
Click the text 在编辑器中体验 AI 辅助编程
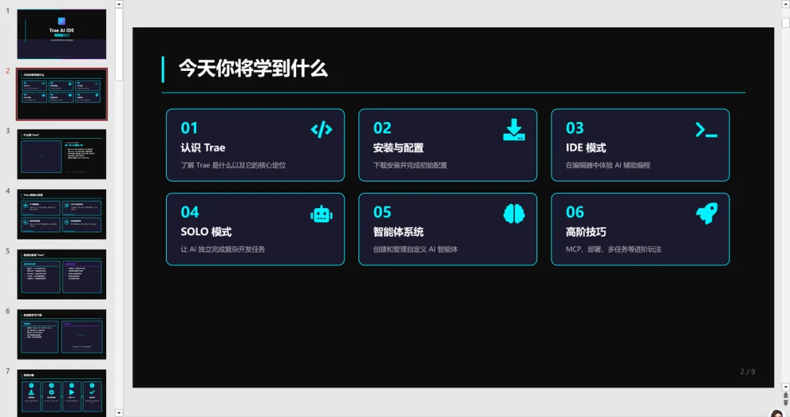(608, 165)
